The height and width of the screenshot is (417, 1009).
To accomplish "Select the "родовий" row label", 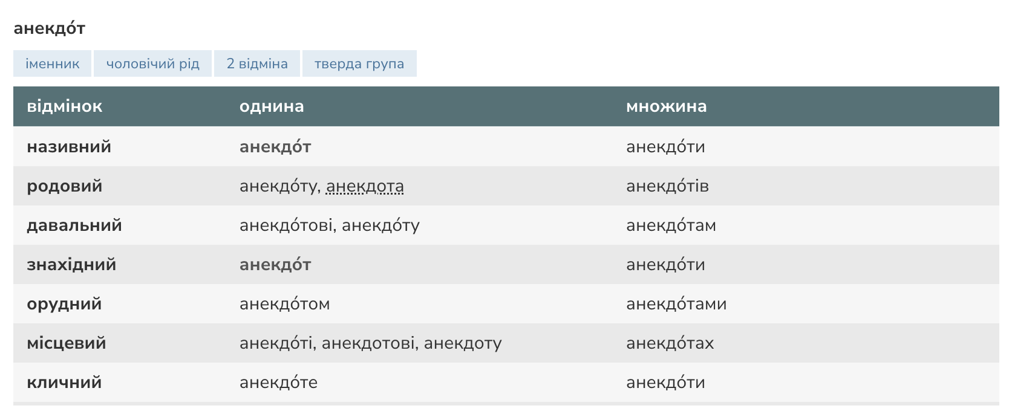I will (65, 186).
